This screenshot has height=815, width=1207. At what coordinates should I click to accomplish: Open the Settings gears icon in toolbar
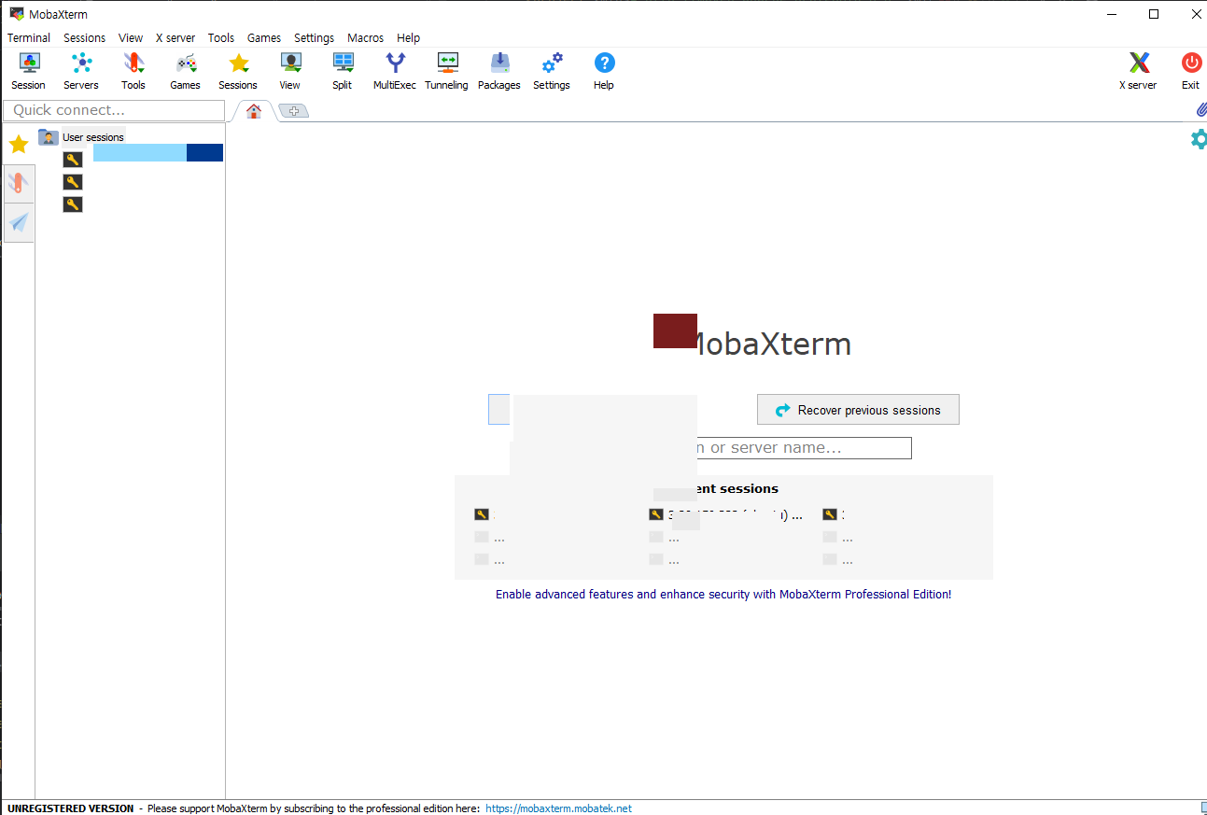click(552, 71)
